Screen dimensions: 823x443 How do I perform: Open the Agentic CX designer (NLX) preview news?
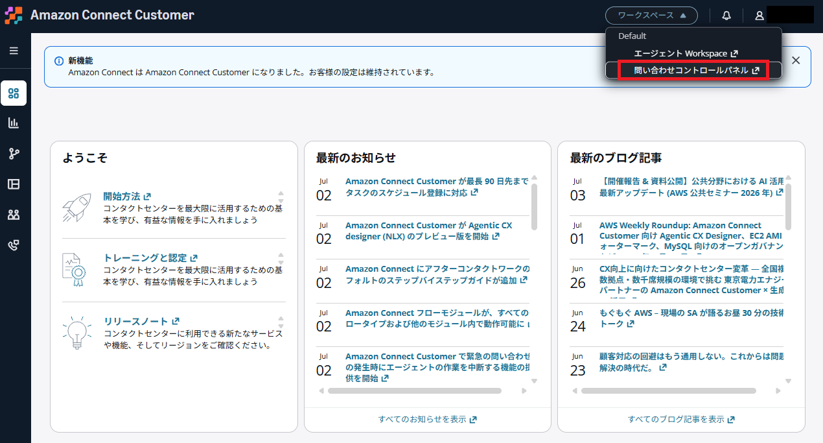pyautogui.click(x=429, y=231)
